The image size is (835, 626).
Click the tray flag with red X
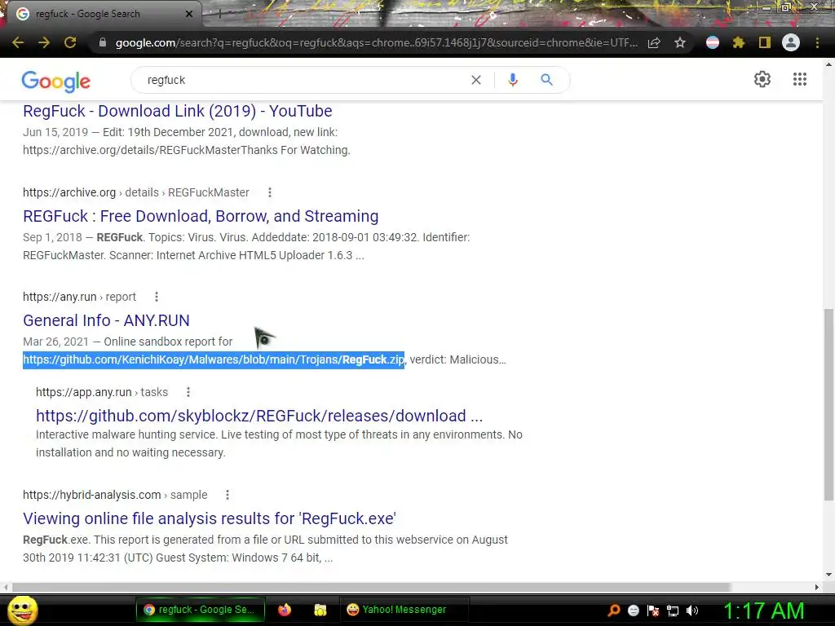pyautogui.click(x=653, y=610)
